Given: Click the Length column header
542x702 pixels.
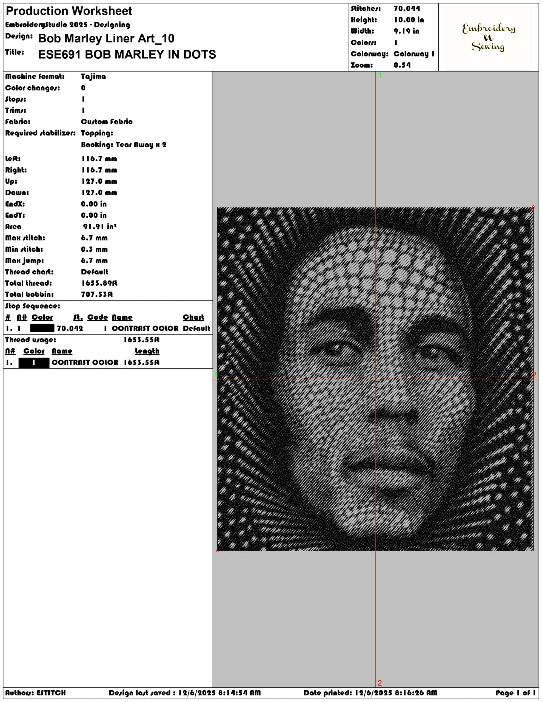Looking at the screenshot, I should (147, 351).
